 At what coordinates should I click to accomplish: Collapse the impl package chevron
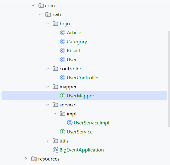(55, 114)
